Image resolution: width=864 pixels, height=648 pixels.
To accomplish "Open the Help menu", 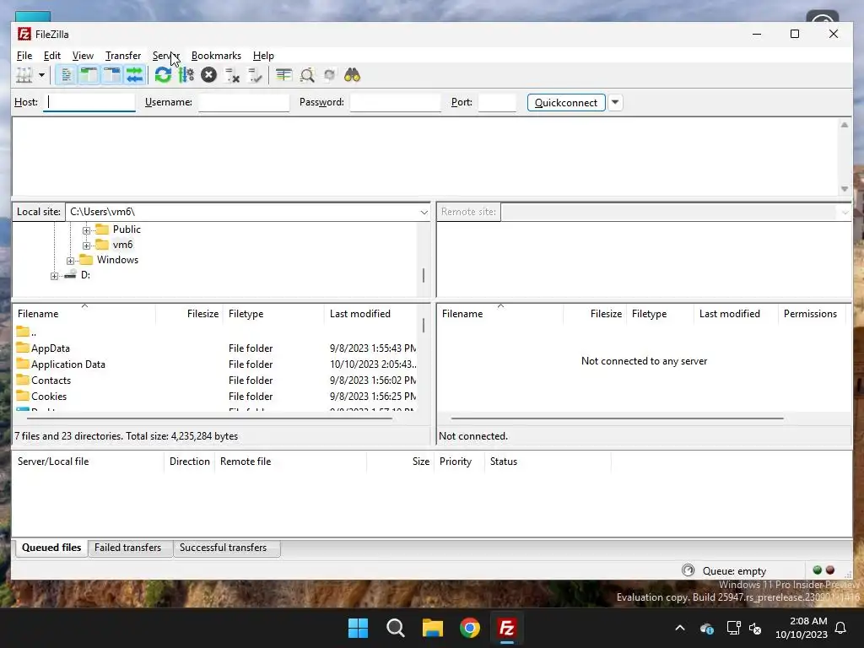I will click(x=263, y=56).
